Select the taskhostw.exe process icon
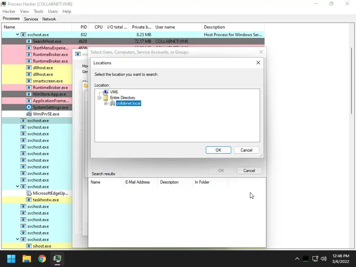This screenshot has height=267, width=356. 29,200
